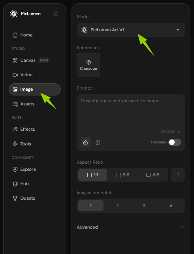
Task: Toggle the Translate switch
Action: point(175,142)
